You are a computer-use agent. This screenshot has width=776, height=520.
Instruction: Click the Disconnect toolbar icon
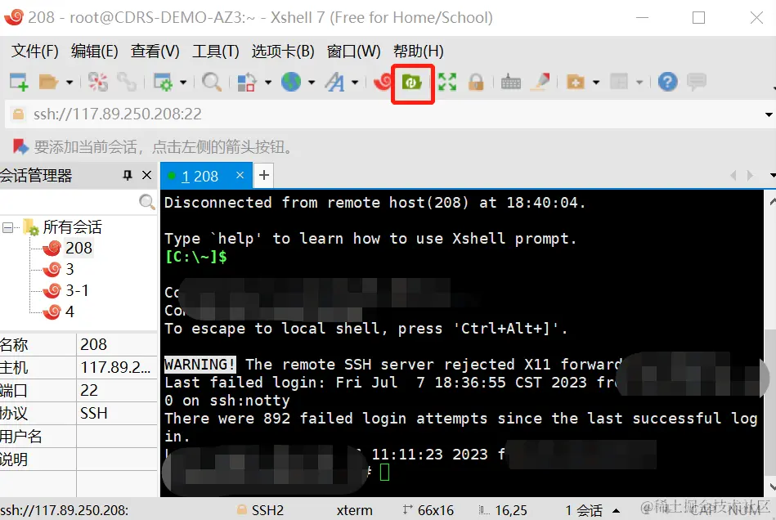coord(97,82)
